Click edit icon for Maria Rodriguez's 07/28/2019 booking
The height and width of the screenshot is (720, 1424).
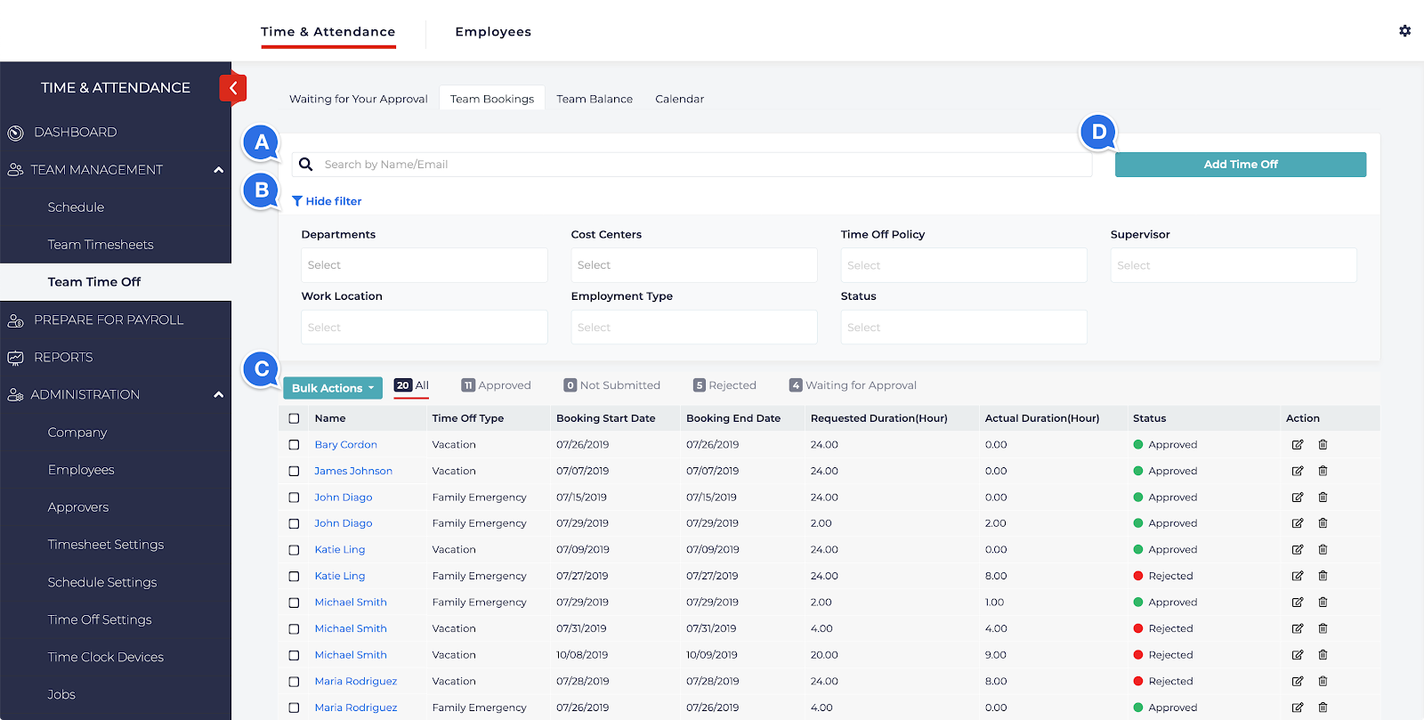point(1298,682)
